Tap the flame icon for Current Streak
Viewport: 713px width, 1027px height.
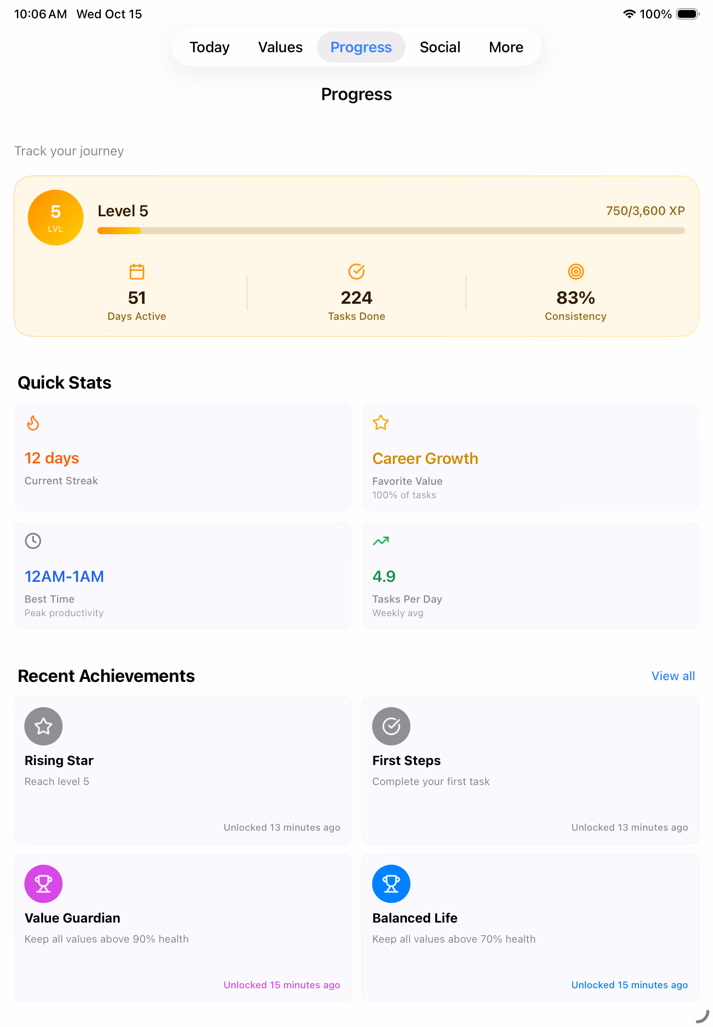click(x=33, y=423)
